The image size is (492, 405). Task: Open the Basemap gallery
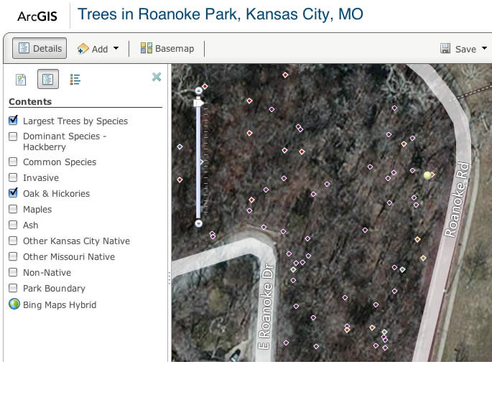click(167, 49)
